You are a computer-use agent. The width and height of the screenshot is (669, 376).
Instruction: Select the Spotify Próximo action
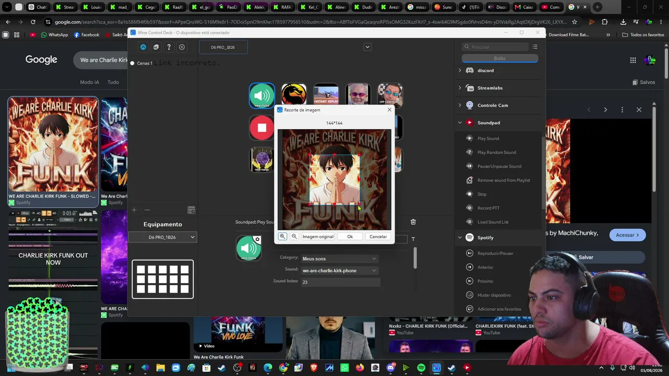pos(485,281)
